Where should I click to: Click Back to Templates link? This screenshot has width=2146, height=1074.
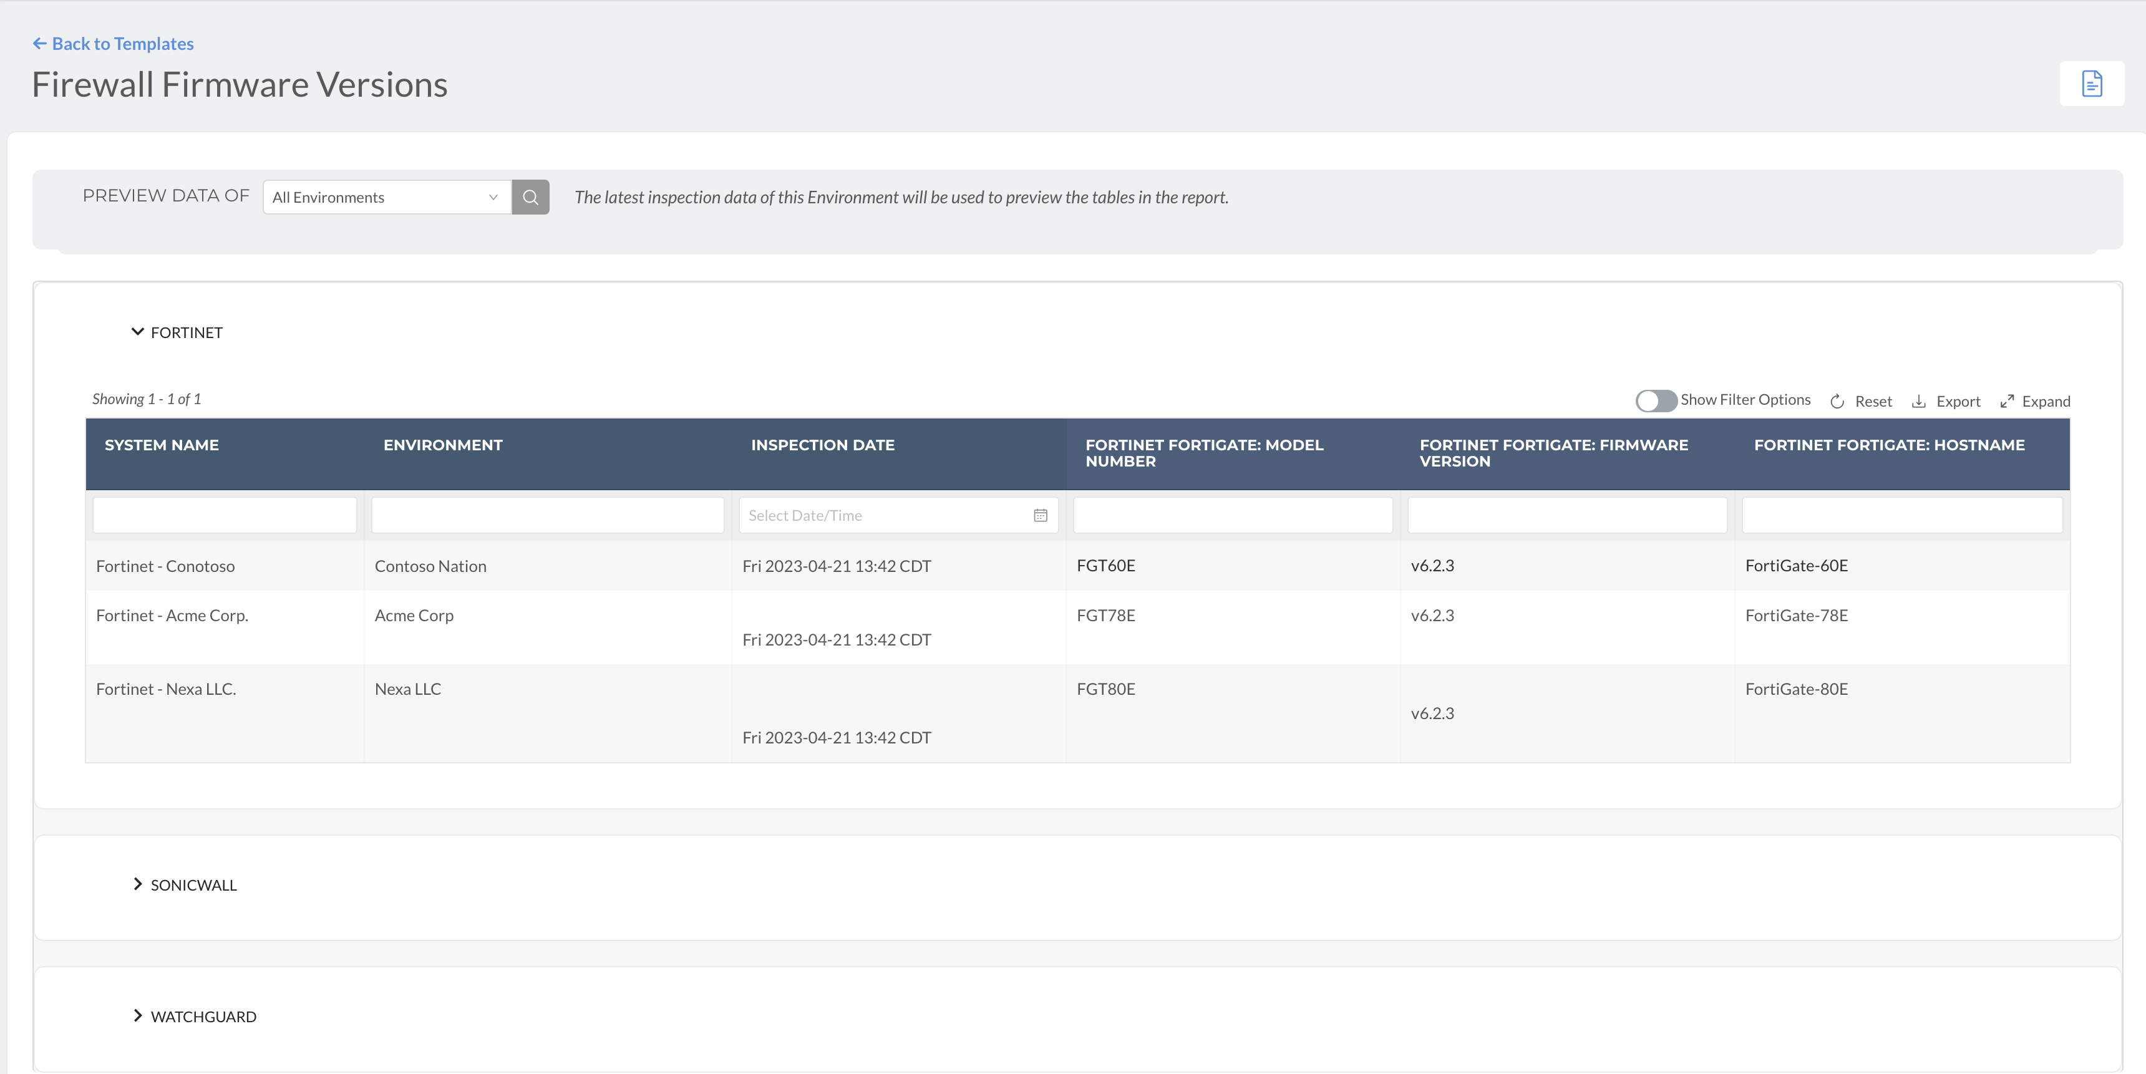122,43
